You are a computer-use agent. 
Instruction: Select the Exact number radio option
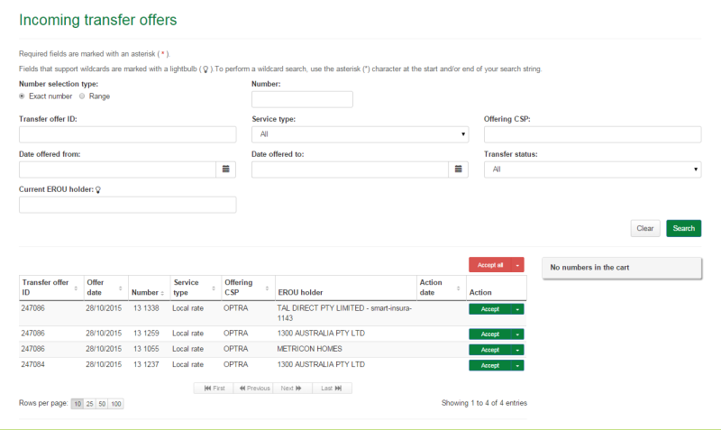(x=22, y=96)
